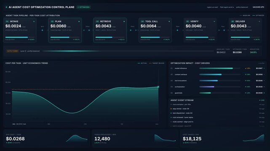Click the region label in the header
This screenshot has height=151, width=270.
212,7
